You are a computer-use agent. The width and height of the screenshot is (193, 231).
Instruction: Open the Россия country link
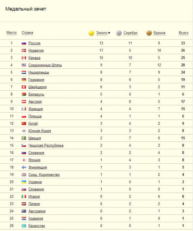(x=34, y=43)
